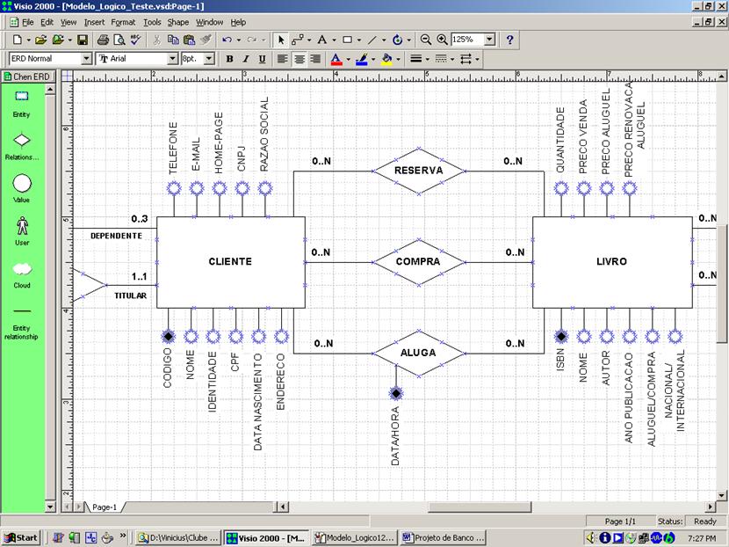Open the Shape menu
The height and width of the screenshot is (547, 729).
(x=178, y=22)
